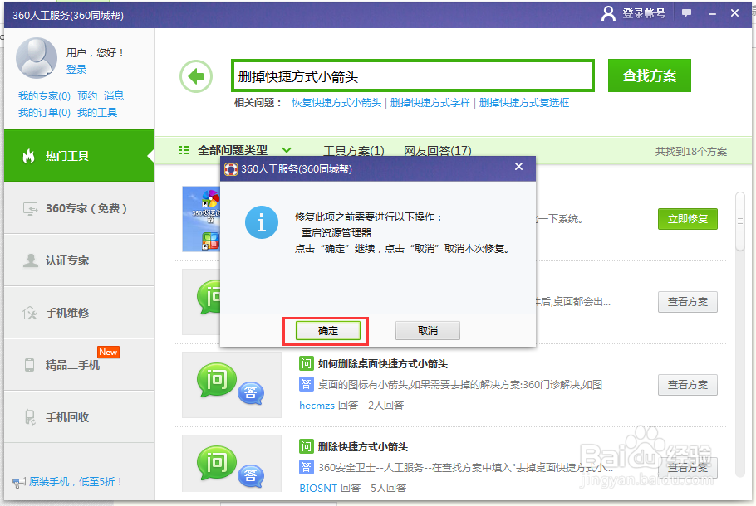Image resolution: width=756 pixels, height=506 pixels.
Task: Expand the 全部问题类型 dropdown chevron
Action: [287, 150]
